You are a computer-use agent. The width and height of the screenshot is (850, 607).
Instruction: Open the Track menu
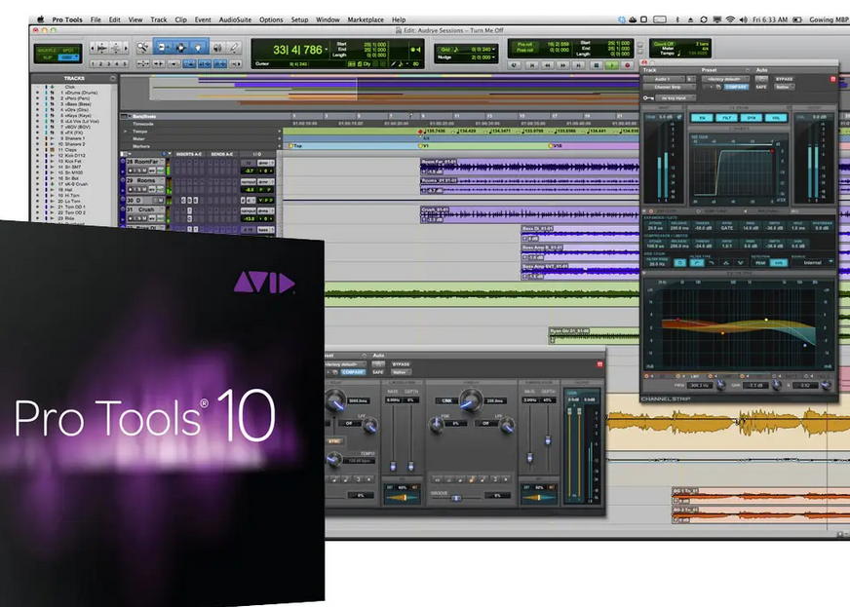158,19
